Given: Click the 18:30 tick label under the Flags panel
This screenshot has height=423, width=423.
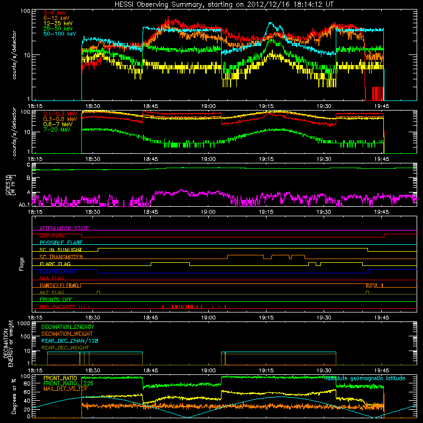Looking at the screenshot, I should [93, 318].
